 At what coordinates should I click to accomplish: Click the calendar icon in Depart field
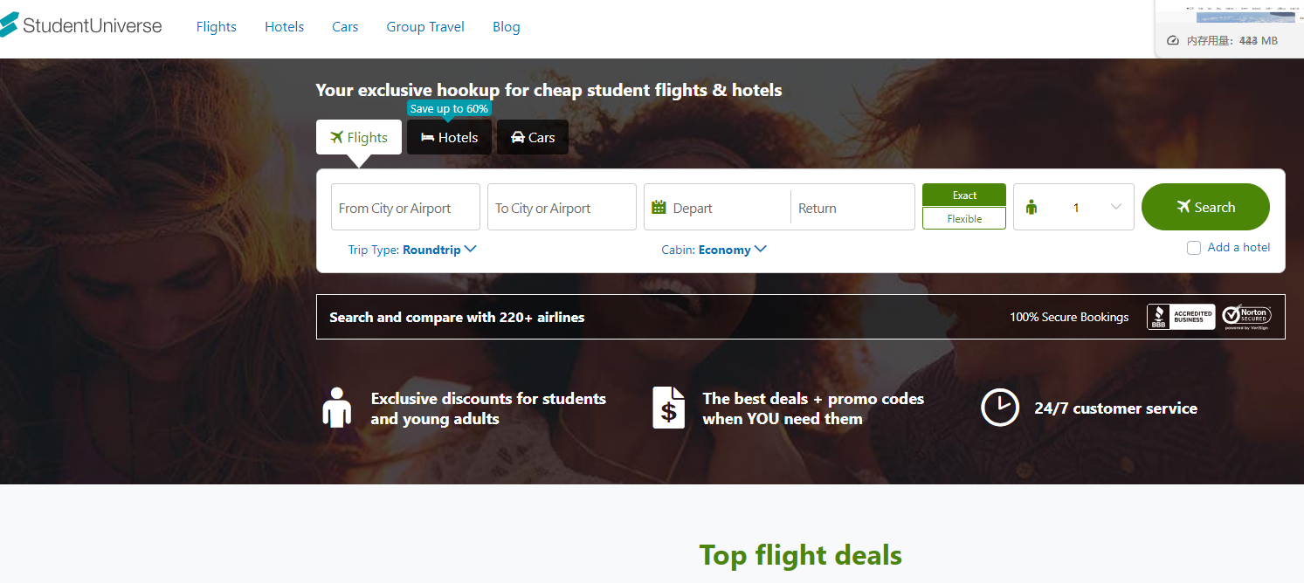tap(659, 208)
